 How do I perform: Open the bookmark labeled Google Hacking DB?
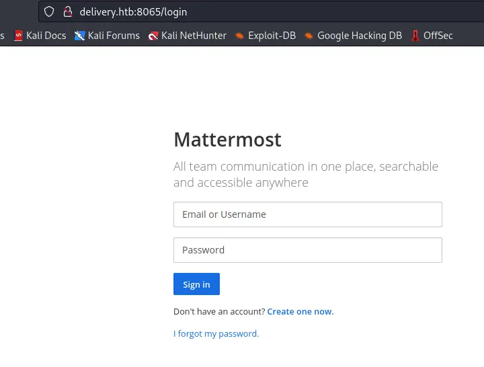point(359,36)
